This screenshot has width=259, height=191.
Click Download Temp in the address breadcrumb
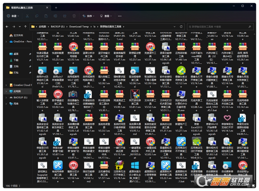pos(79,27)
